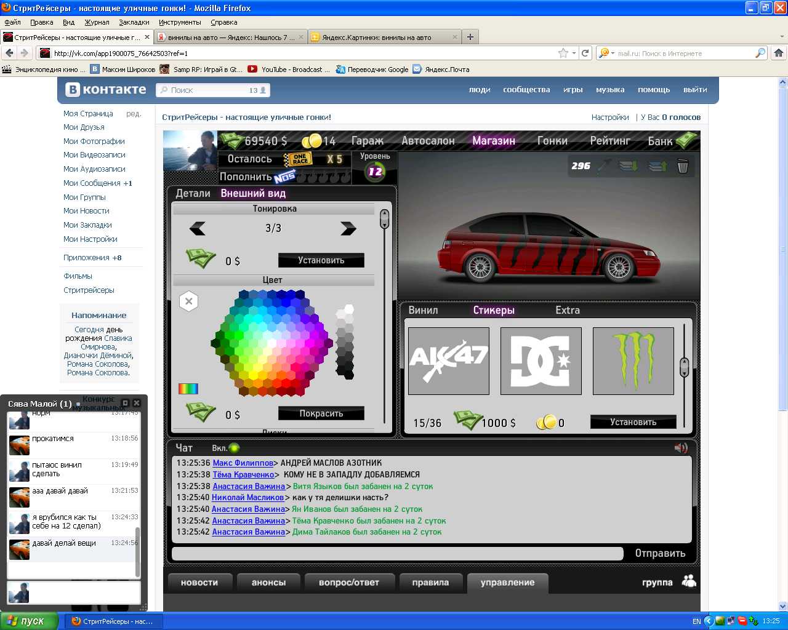The image size is (788, 630).
Task: Open the новости bottom tab
Action: pos(199,583)
